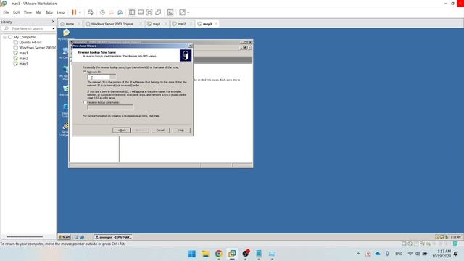Click the stretch guest display icon
464x261 pixels.
[182, 12]
